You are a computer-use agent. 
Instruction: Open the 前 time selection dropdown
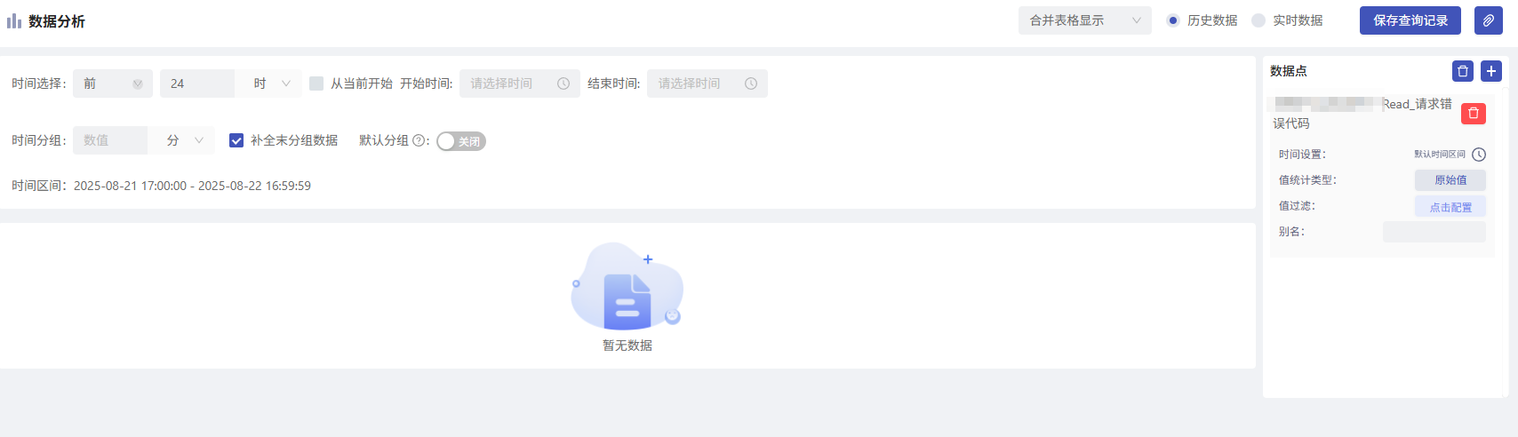point(113,83)
